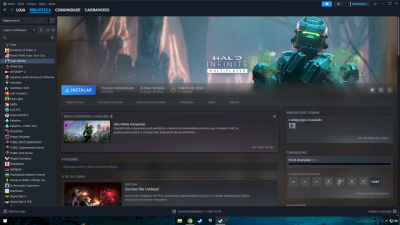Add Halo Infinite to favorites star
Image resolution: width=400 pixels, height=225 pixels.
tap(389, 90)
